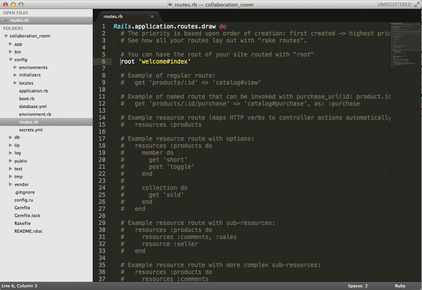This screenshot has height=290, width=422.
Task: Expand the initializers folder
Action: point(15,75)
